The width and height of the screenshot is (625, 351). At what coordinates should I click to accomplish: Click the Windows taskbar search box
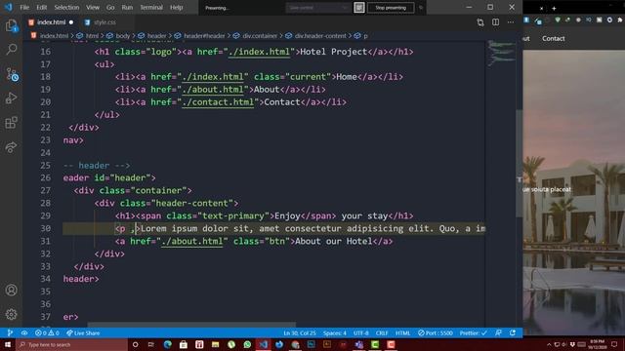pos(71,344)
